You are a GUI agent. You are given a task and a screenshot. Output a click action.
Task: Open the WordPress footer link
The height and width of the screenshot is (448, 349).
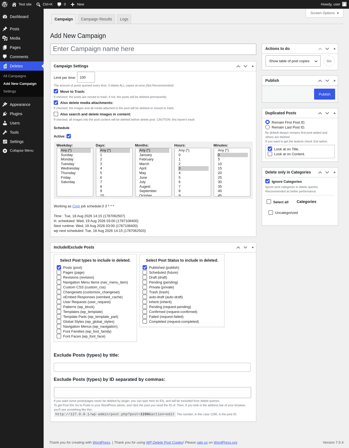[101, 443]
